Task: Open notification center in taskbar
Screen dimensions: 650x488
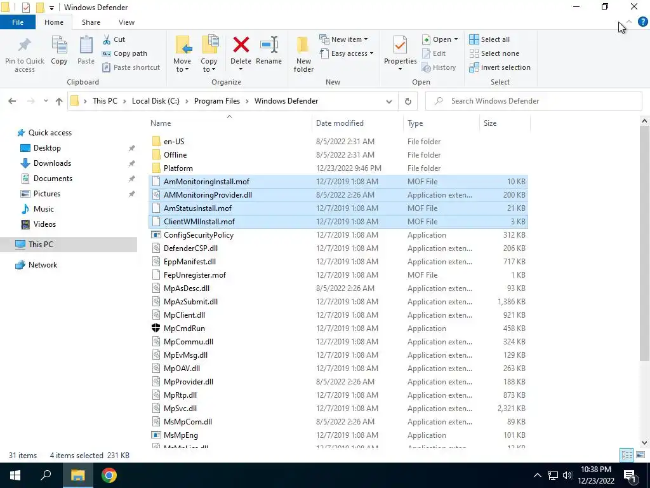Action: (630, 475)
